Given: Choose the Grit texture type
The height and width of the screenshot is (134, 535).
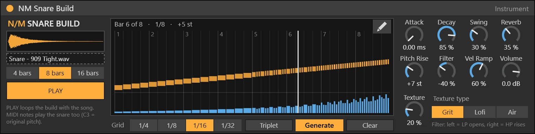Looking at the screenshot, I should (448, 112).
